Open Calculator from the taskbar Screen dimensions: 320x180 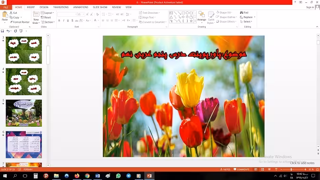[x=36, y=176]
